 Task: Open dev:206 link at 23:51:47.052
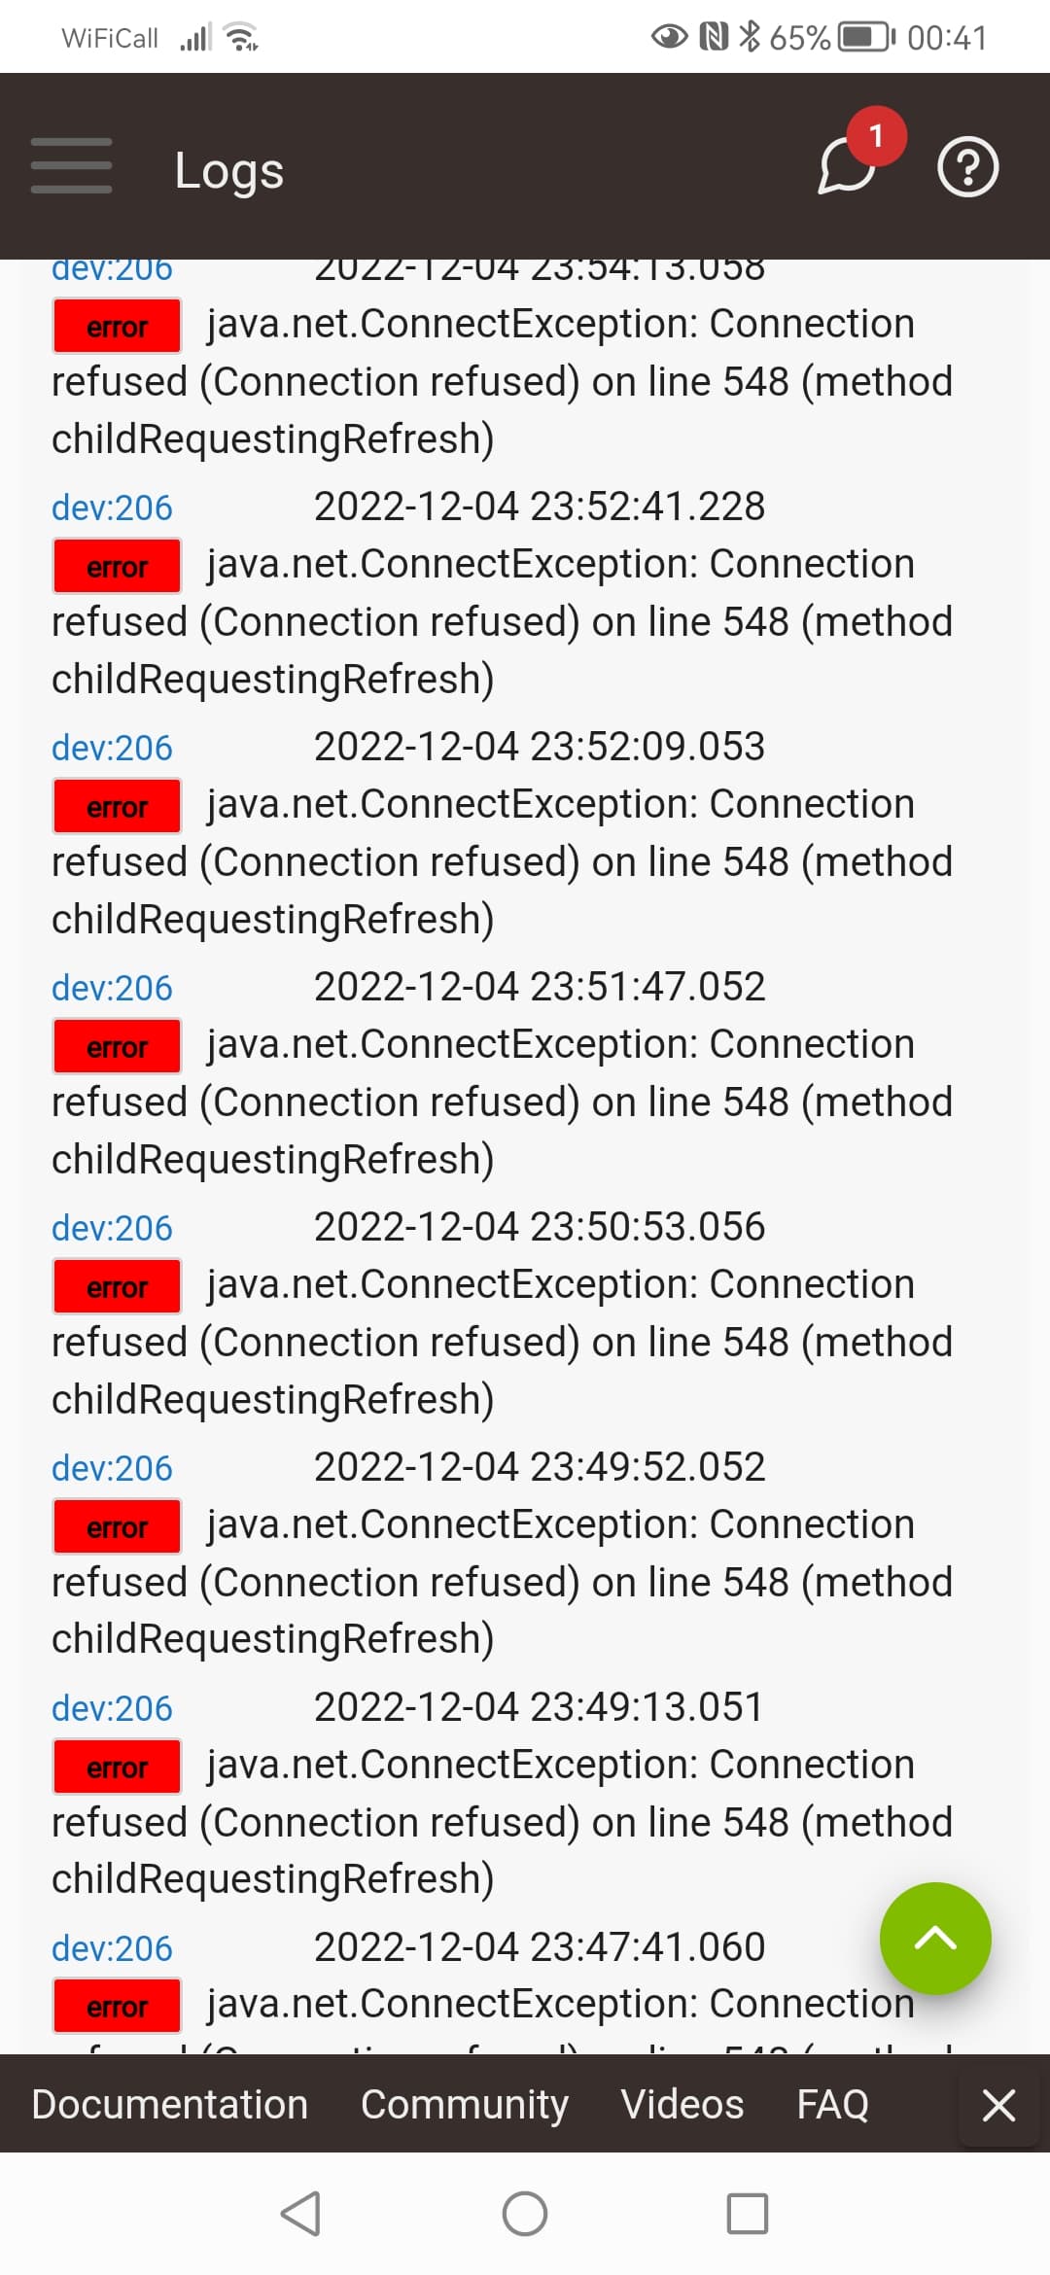(x=112, y=988)
